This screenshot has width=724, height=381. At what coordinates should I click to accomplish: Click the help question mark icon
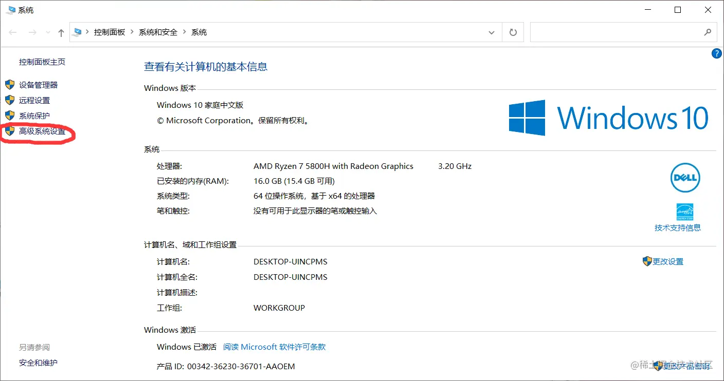(716, 53)
